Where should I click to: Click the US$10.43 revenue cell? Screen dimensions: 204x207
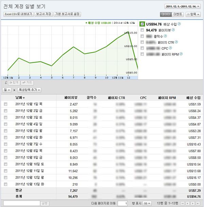click(x=194, y=144)
